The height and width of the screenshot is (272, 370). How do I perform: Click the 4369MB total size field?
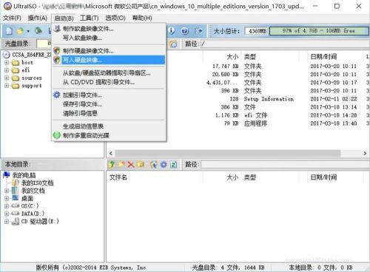click(257, 31)
